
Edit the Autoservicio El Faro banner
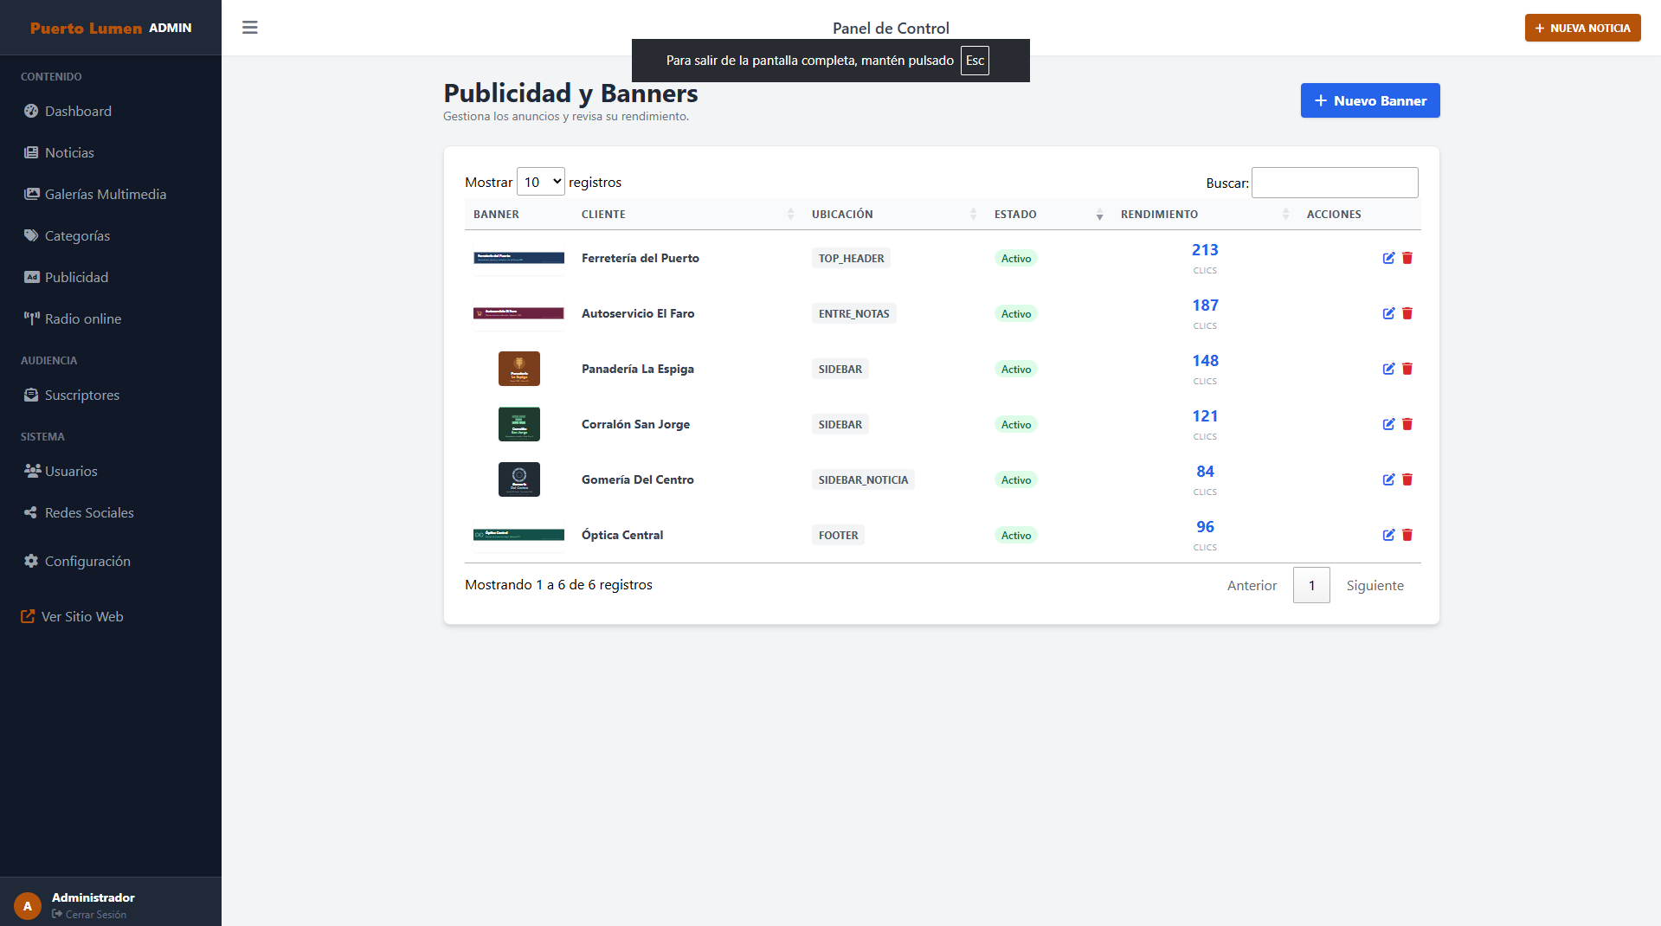coord(1388,313)
